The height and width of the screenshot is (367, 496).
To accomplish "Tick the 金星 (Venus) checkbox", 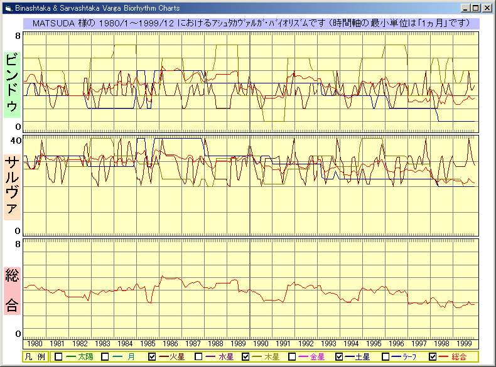I will tap(293, 357).
